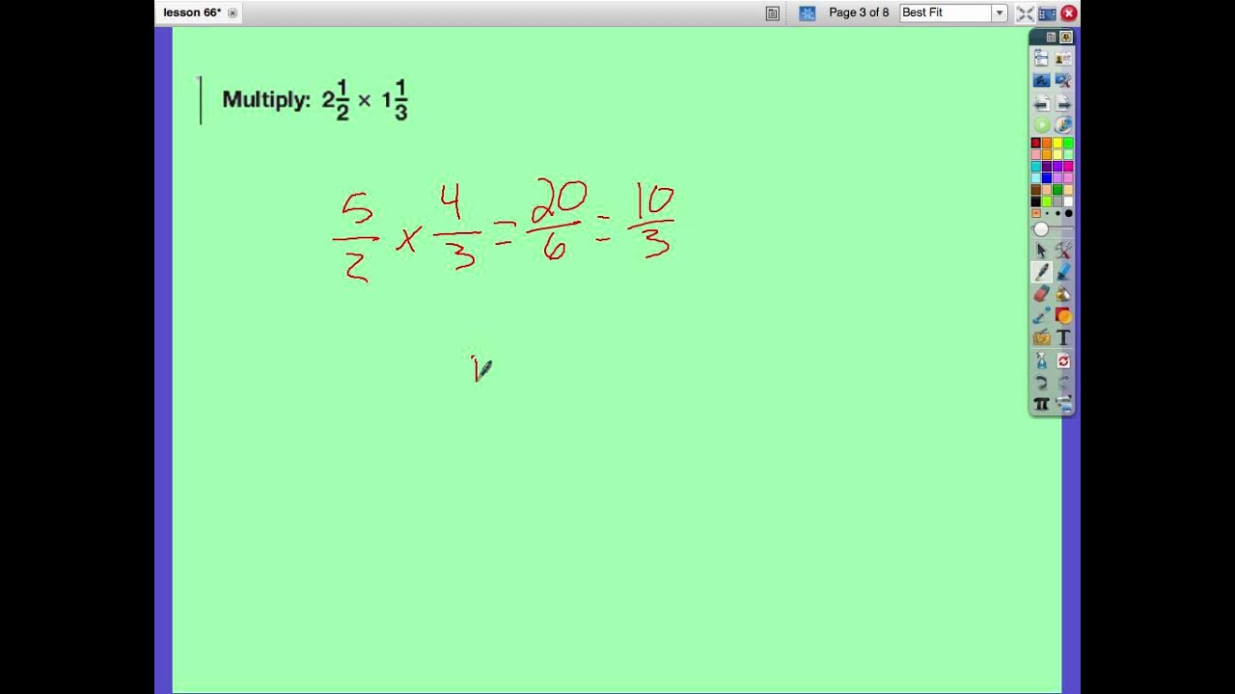Click the Reset Page icon
This screenshot has height=694, width=1235.
1063,360
